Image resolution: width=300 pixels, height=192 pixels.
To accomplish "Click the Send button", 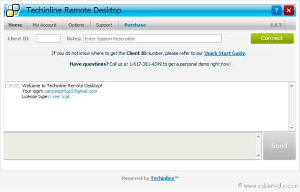I will click(279, 146).
